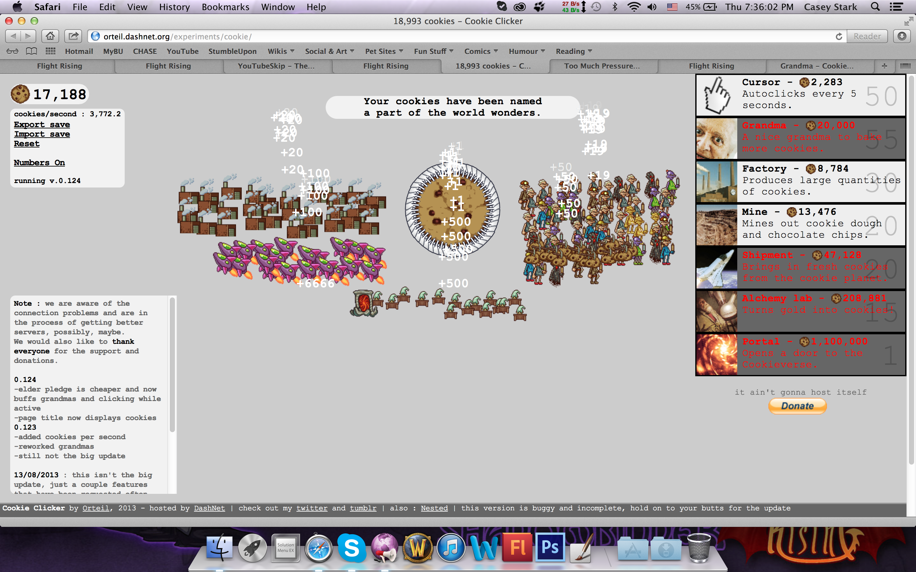The width and height of the screenshot is (916, 572).
Task: Reload the page with refresh icon
Action: coord(839,36)
